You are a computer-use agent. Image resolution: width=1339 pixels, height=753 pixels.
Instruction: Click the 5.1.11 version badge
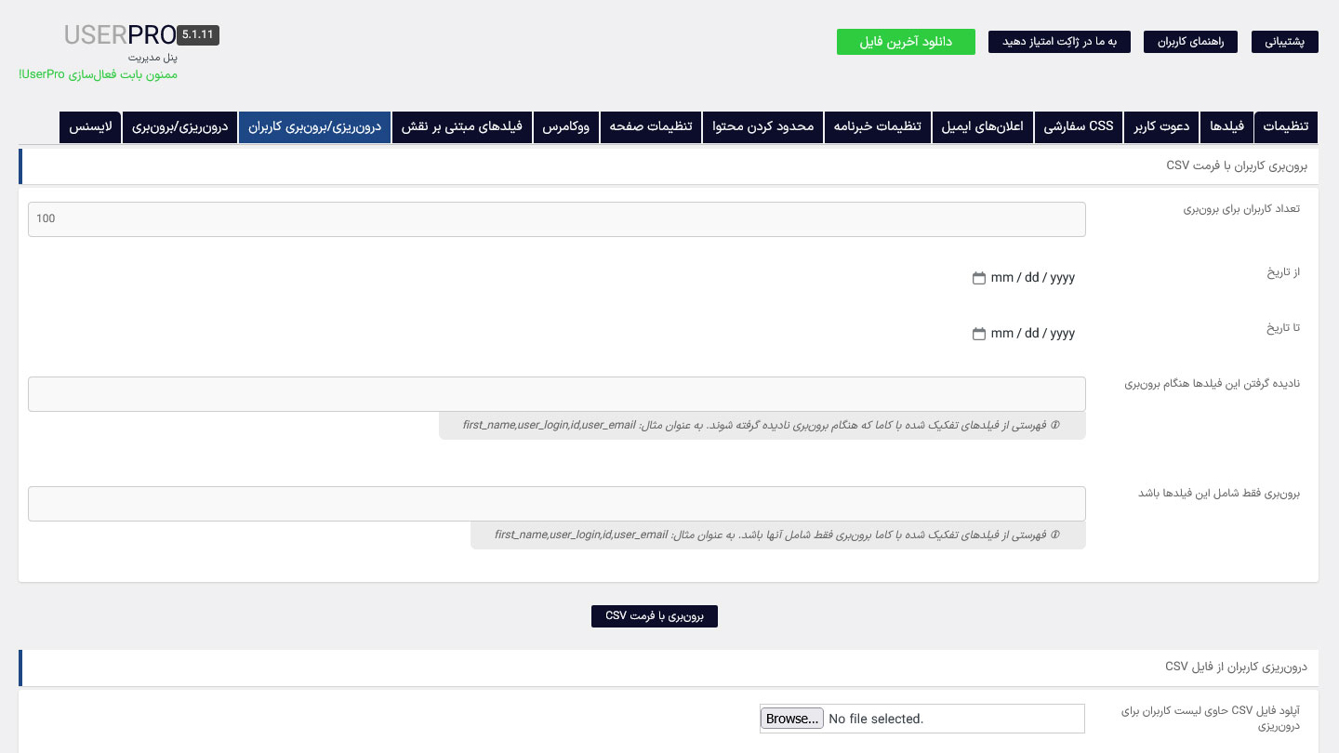pos(198,35)
